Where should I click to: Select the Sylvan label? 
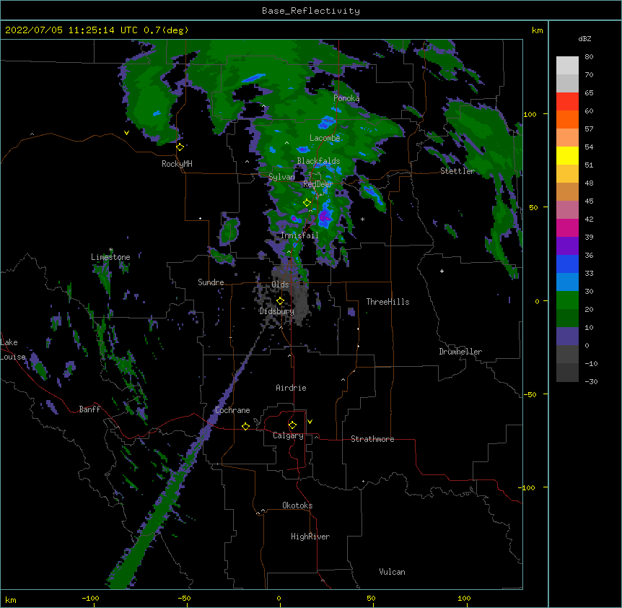281,177
